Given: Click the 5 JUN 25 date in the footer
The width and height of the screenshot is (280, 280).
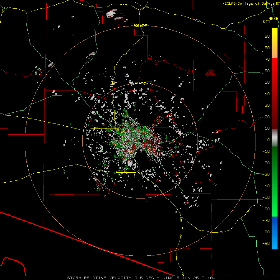Looking at the screenshot, I should (188, 278).
